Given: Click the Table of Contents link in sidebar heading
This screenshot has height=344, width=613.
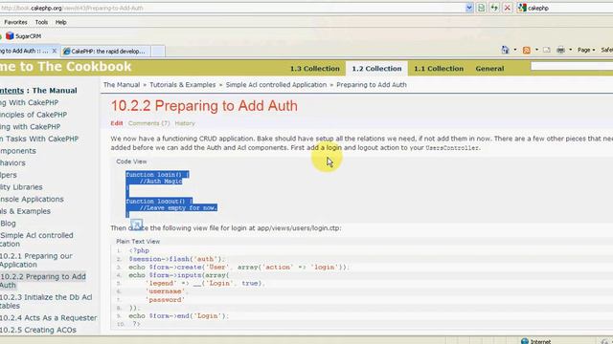Looking at the screenshot, I should point(11,91).
